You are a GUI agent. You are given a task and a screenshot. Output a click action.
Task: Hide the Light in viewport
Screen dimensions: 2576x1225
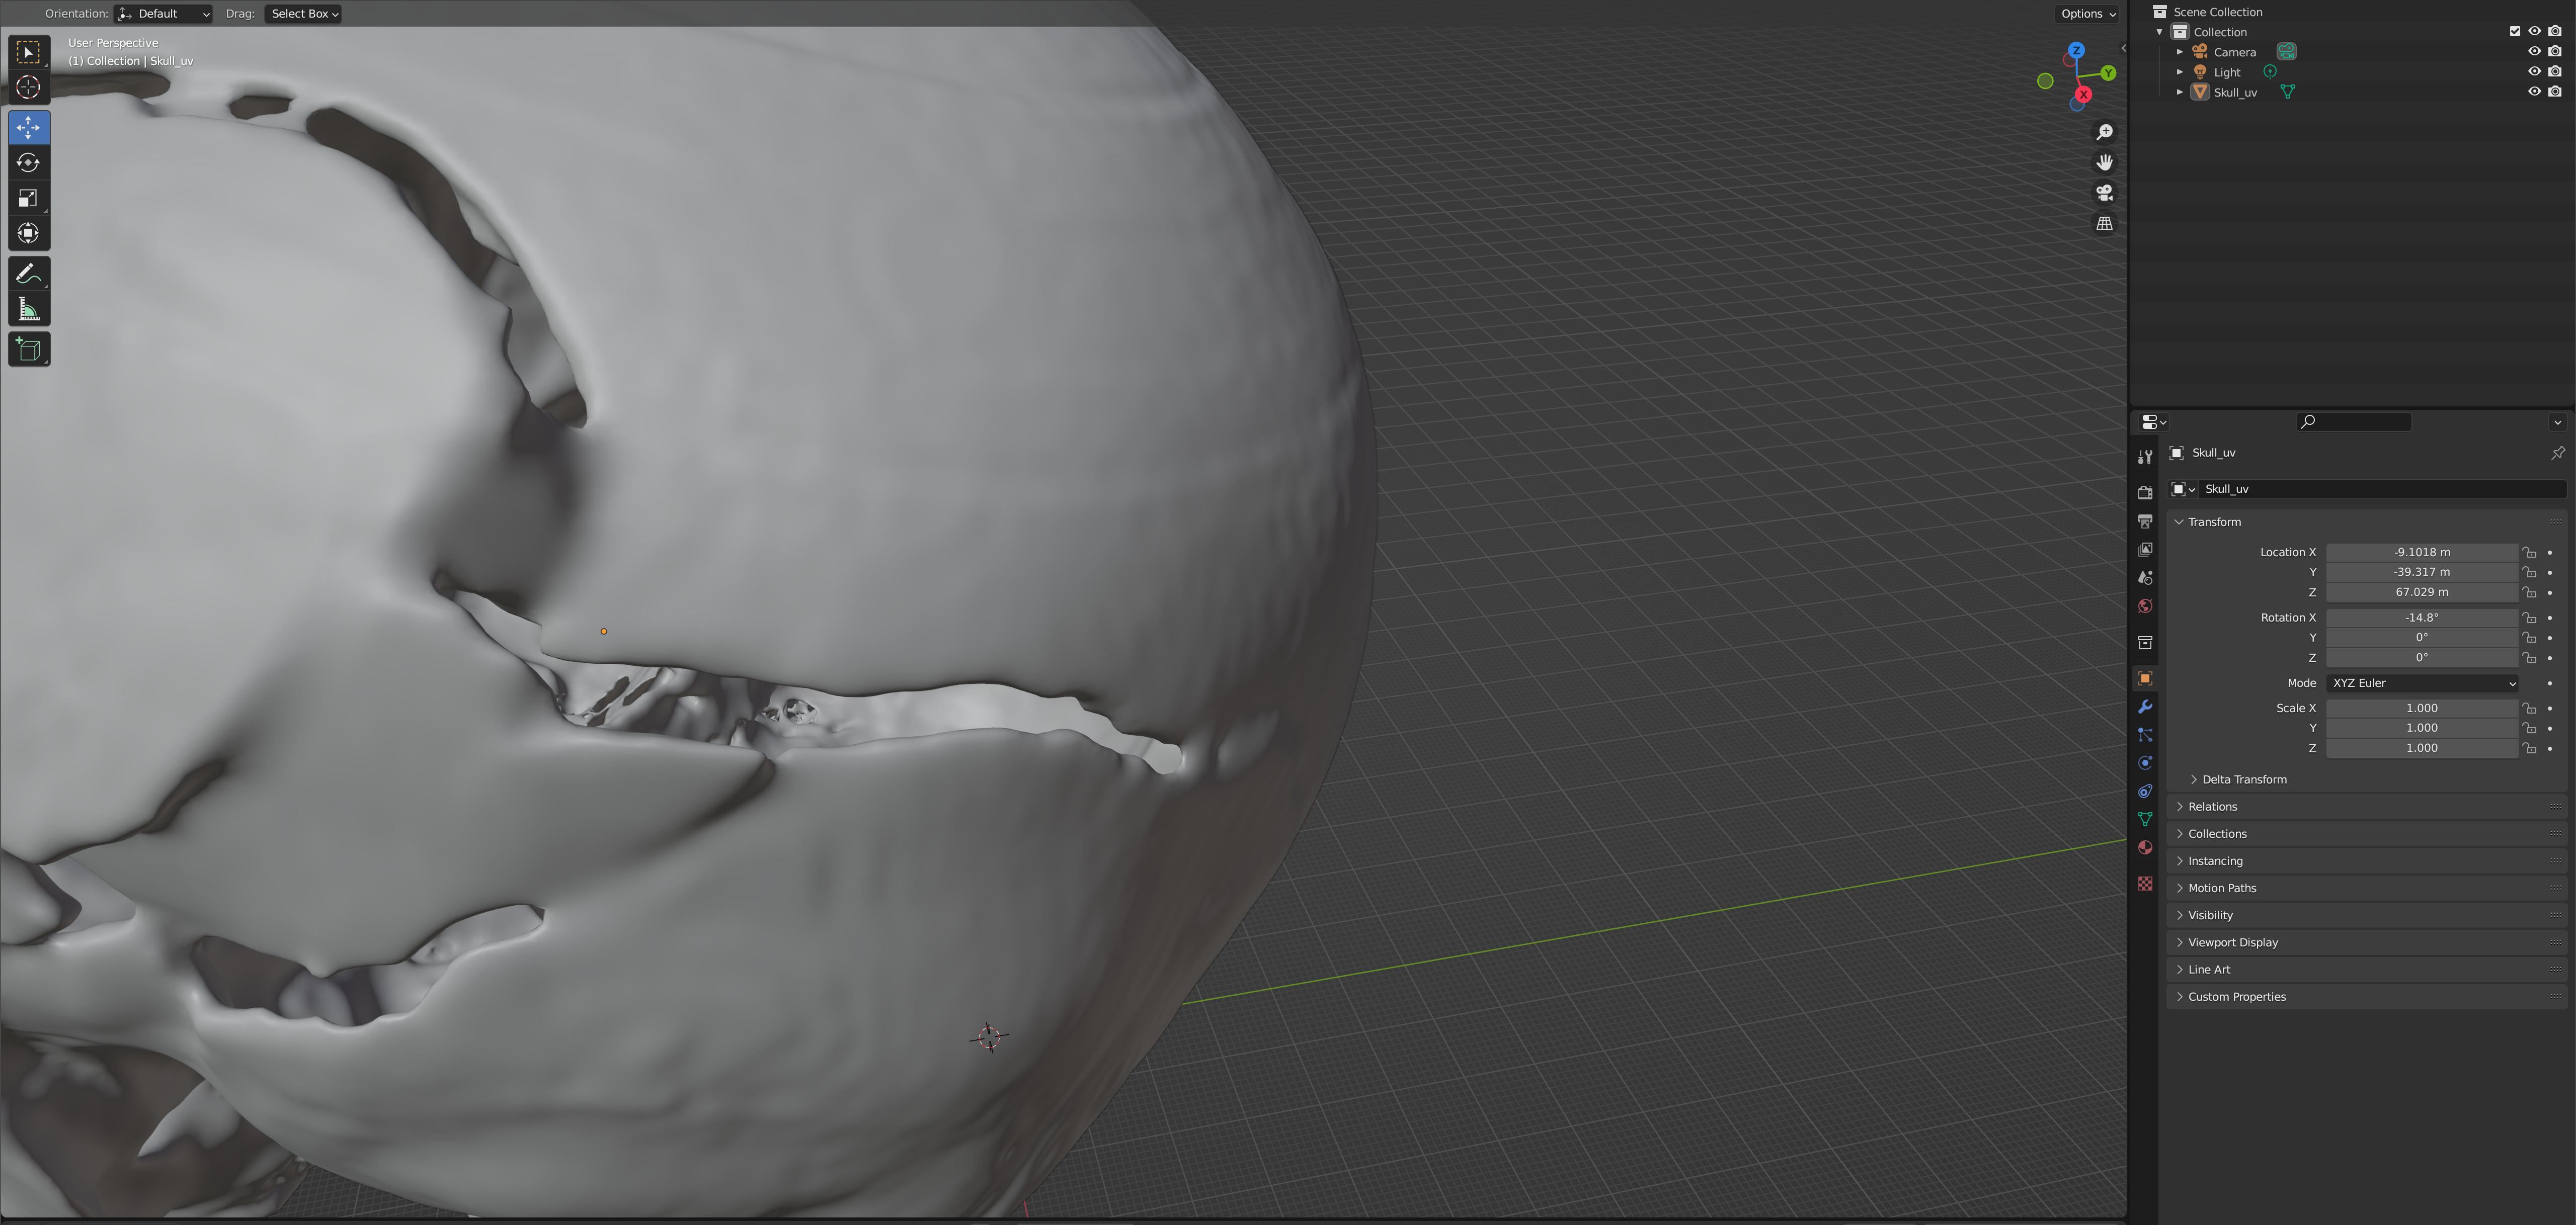[x=2534, y=71]
